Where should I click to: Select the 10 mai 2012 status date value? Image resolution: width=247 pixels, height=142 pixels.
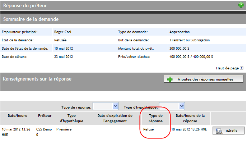pyautogui.click(x=64, y=49)
